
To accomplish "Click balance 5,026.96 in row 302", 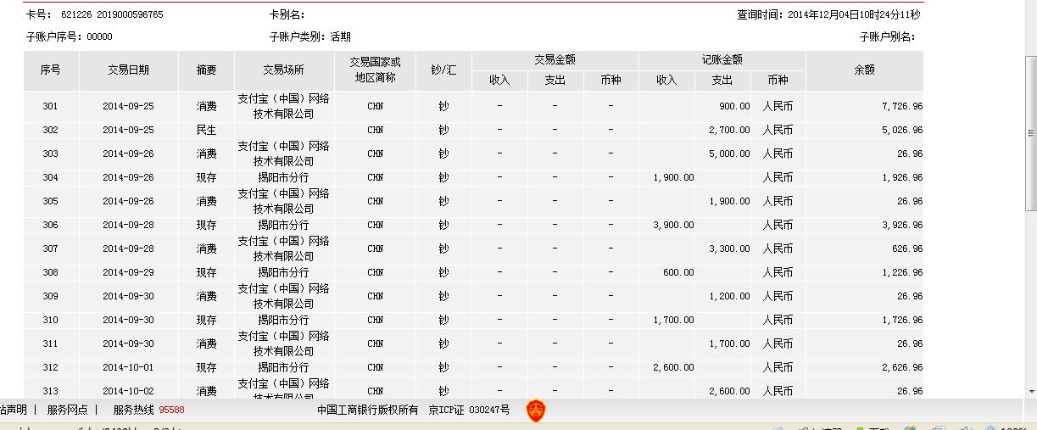I will 902,131.
